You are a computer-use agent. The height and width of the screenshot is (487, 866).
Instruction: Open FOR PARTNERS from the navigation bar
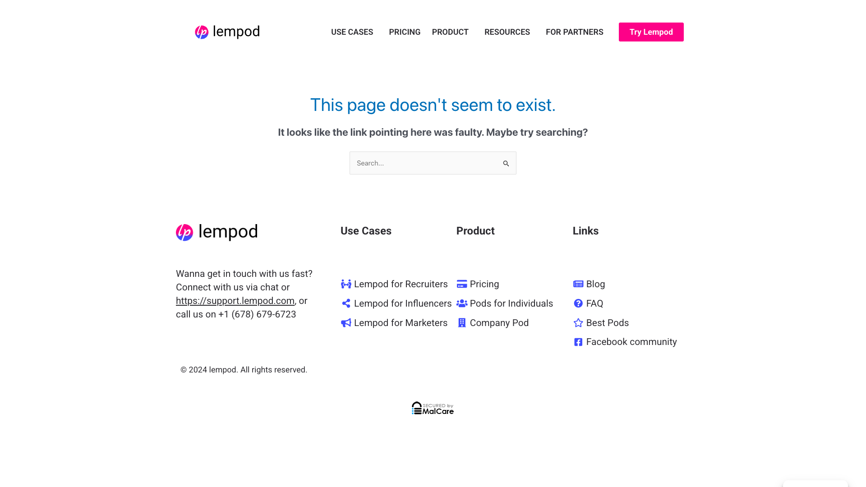click(x=574, y=32)
